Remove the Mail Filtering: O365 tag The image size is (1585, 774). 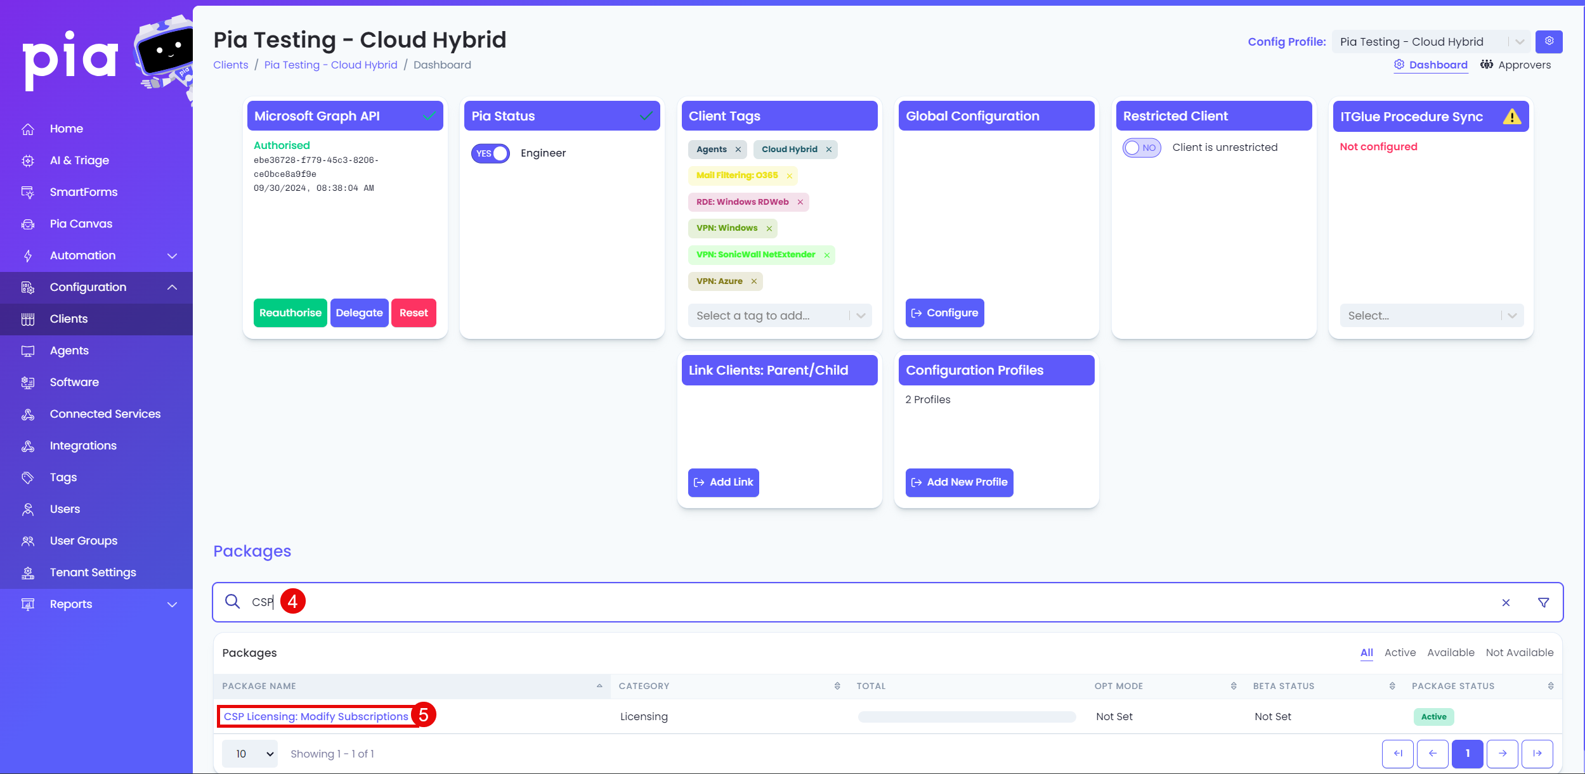click(x=789, y=176)
